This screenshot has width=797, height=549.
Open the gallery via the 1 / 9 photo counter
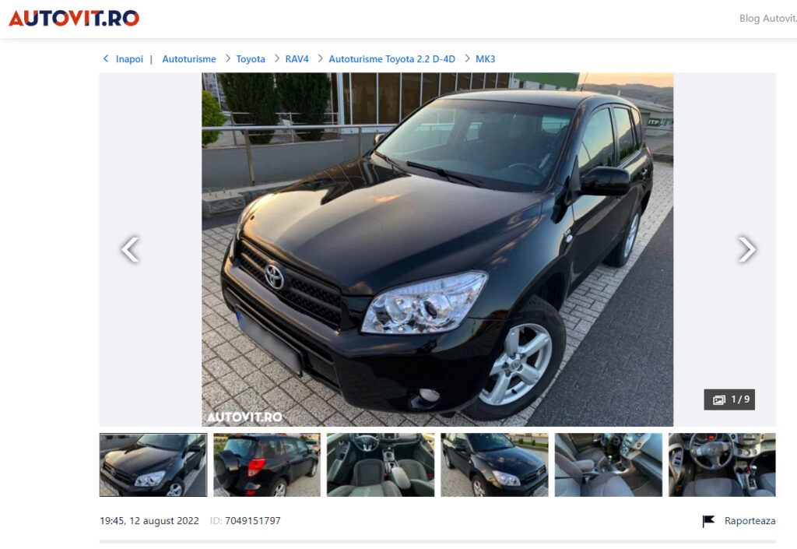(x=729, y=399)
